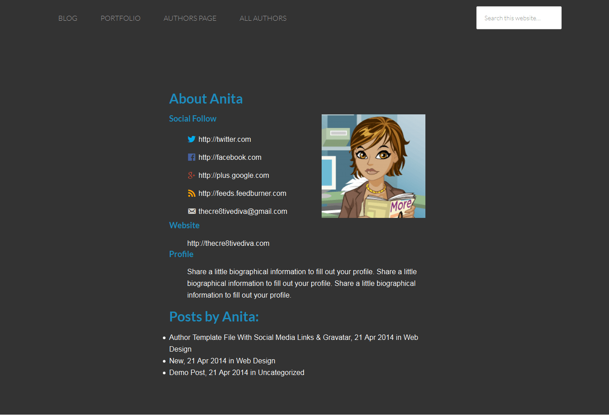Visit the ALL AUTHORS page
Image resolution: width=609 pixels, height=416 pixels.
click(263, 18)
